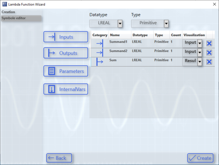Expand Visualization dropdown for Summand2
This screenshot has width=219, height=165.
[x=200, y=52]
